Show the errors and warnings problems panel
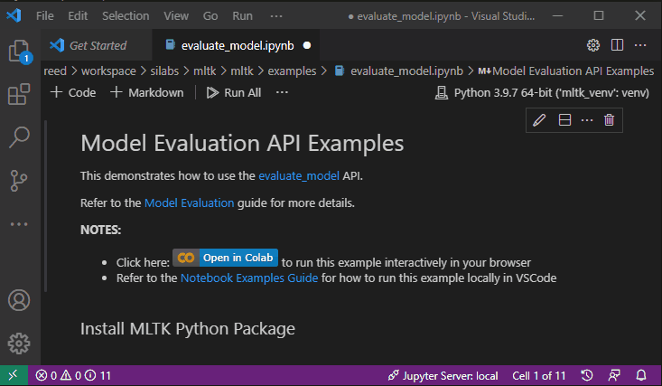 click(x=73, y=375)
